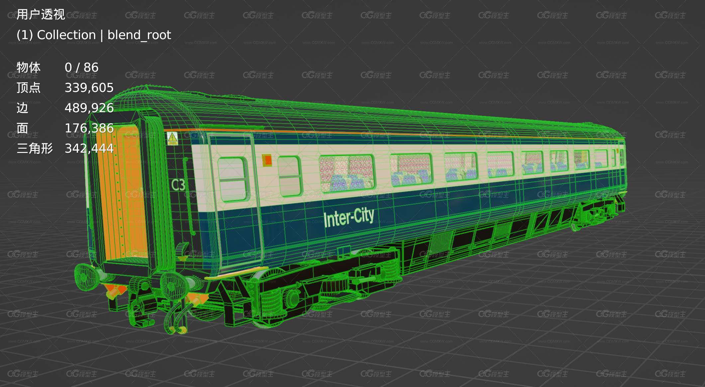
Task: Click the '面' statistics label
Action: [22, 128]
